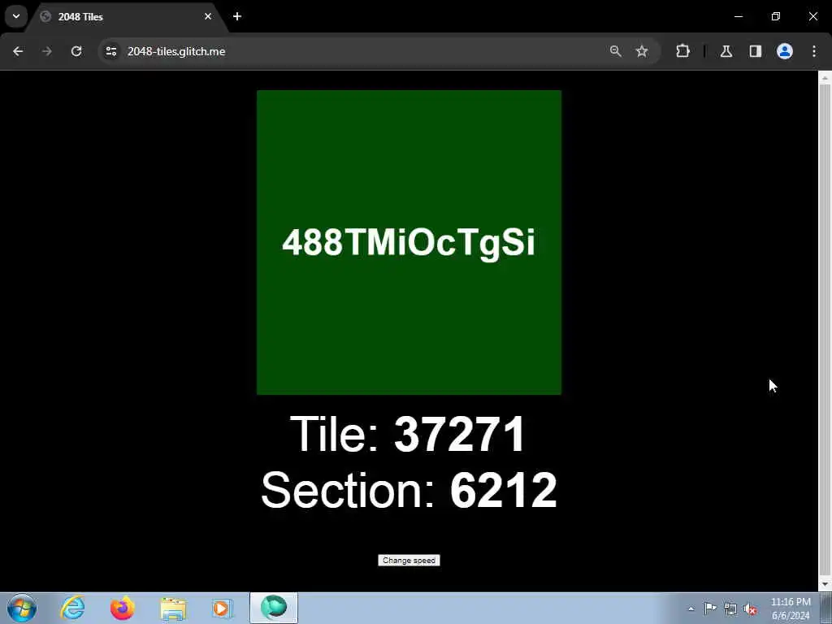Select the 2048 Tiles tab
Viewport: 832px width, 624px height.
127,18
